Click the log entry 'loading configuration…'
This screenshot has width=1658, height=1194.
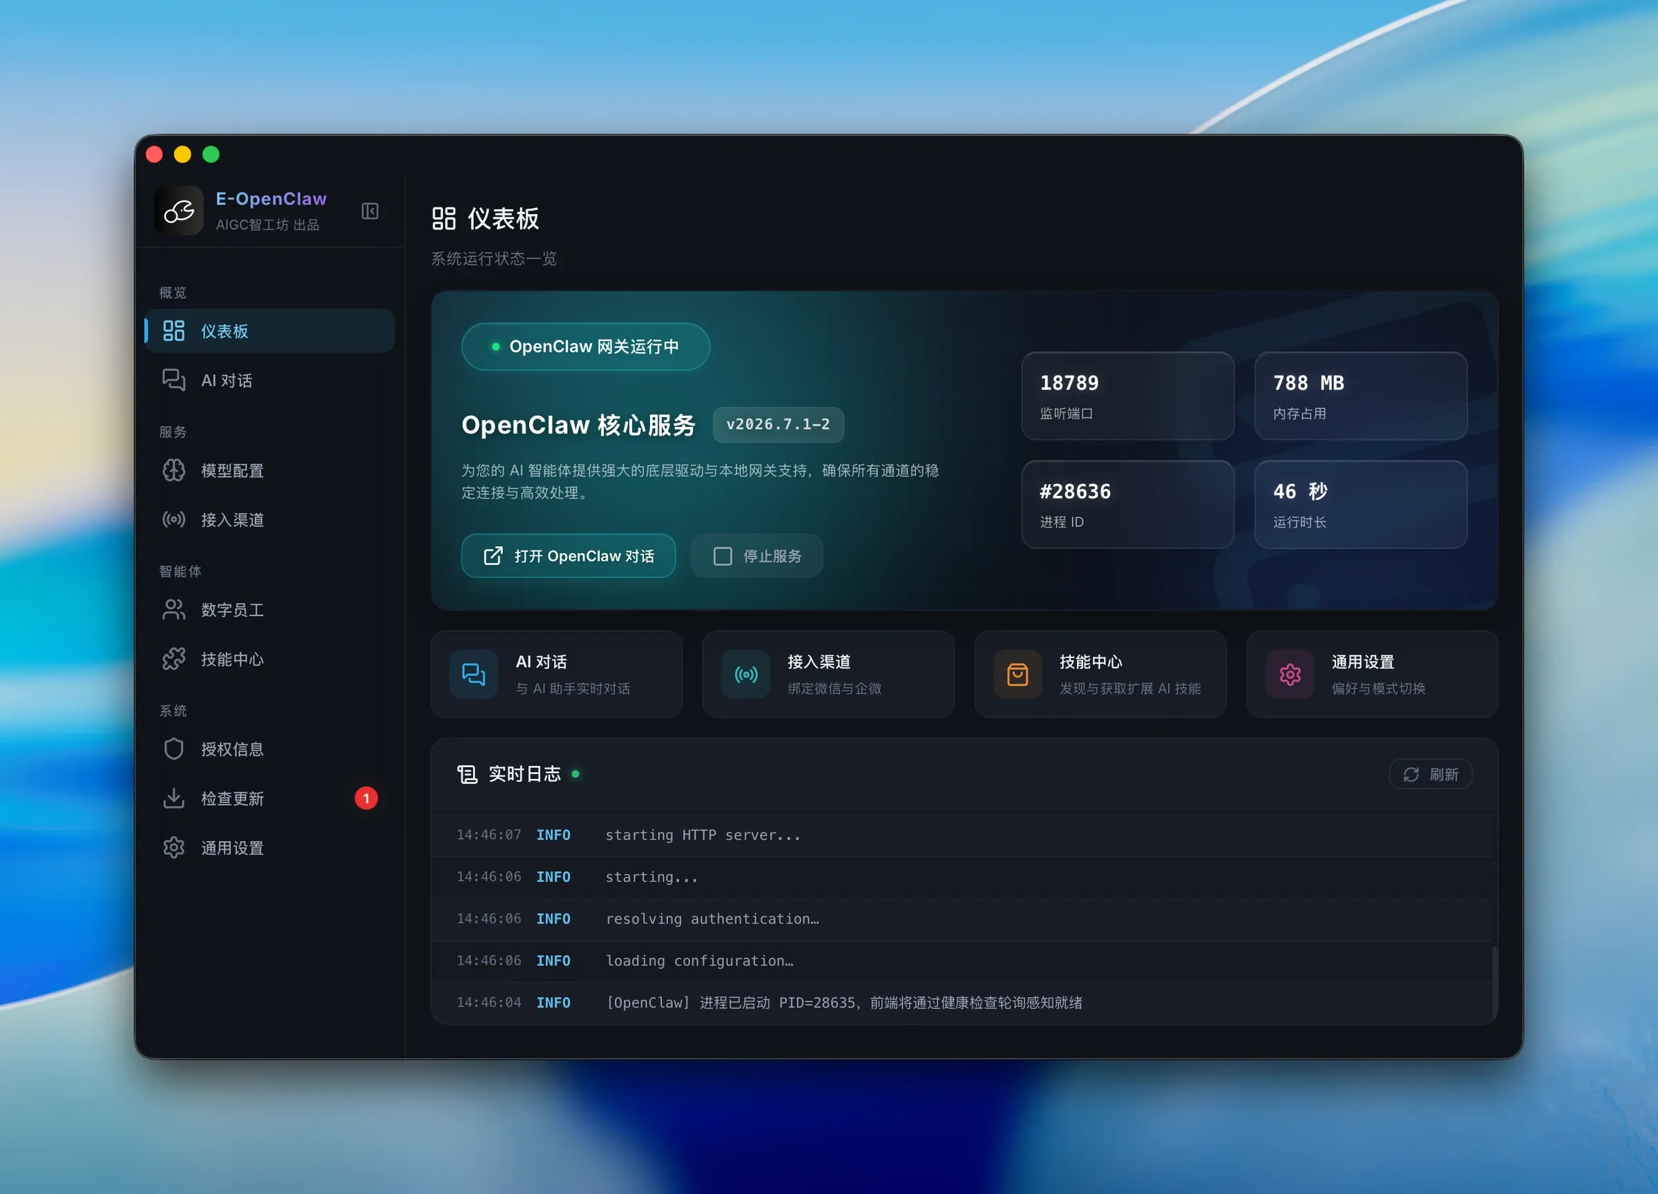[964, 960]
